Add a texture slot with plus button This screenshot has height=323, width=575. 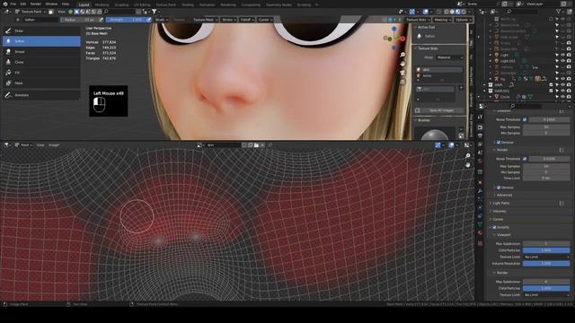tap(461, 88)
